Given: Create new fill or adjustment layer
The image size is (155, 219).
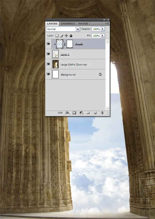Looking at the screenshot, I should 81,113.
